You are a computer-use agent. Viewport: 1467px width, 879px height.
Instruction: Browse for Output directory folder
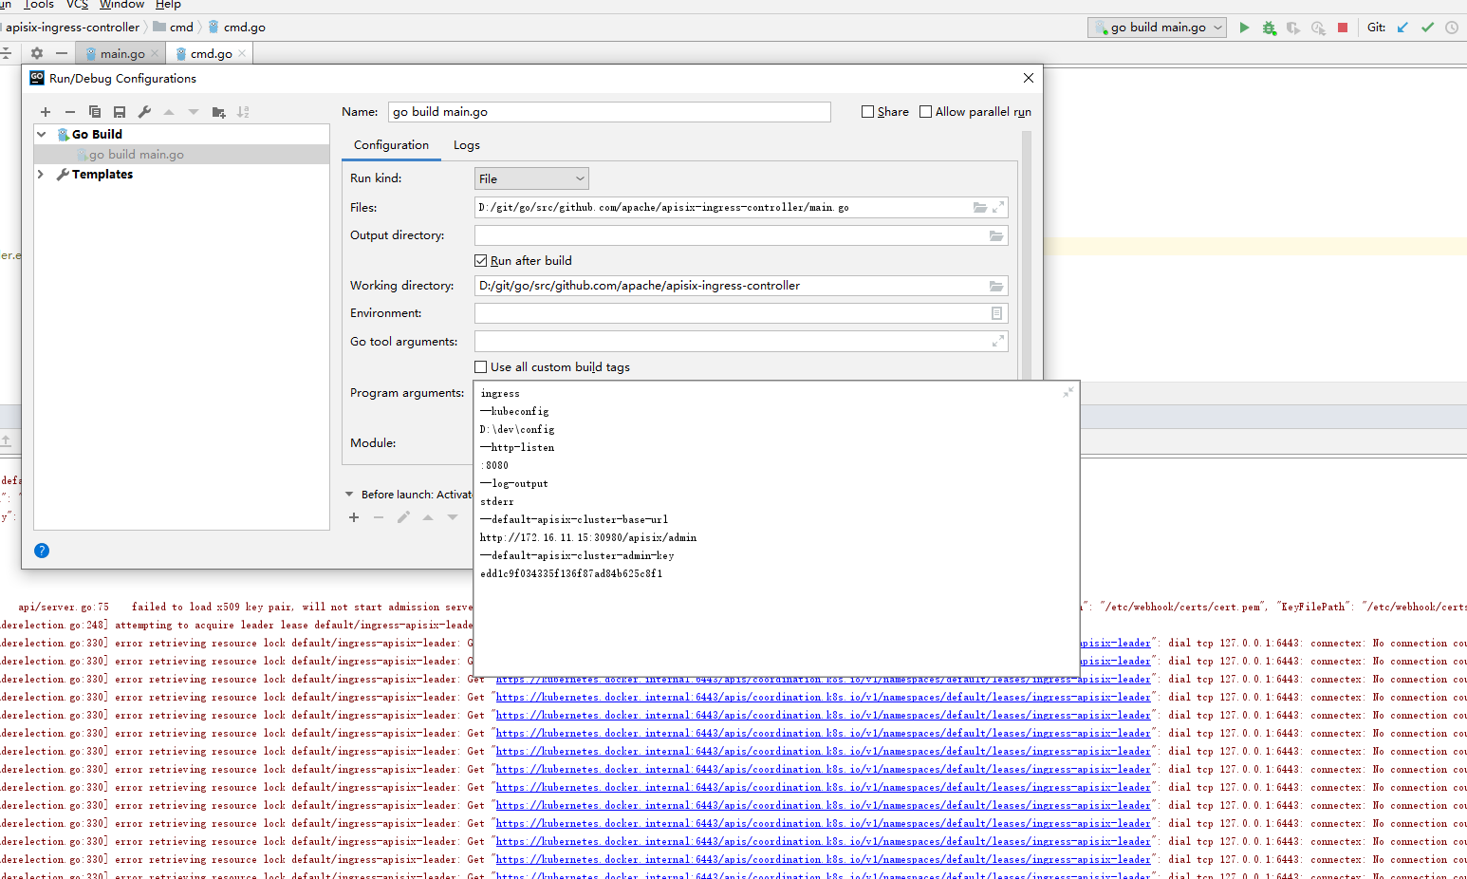(x=996, y=235)
